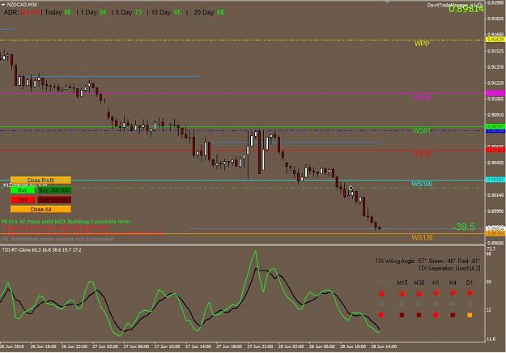Click the M15 dark red square indicator

[402, 315]
